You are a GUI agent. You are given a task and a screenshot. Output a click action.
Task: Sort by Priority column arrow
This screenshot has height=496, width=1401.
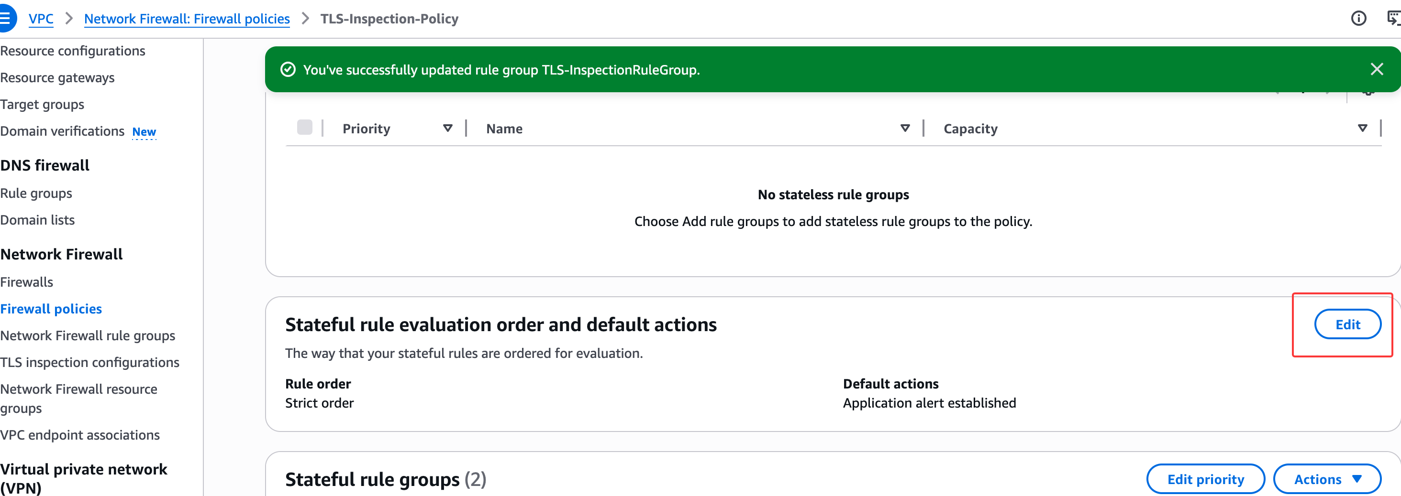[447, 128]
